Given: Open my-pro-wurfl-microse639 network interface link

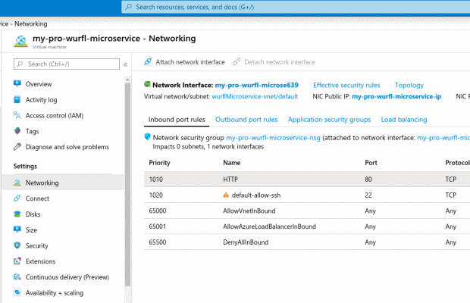Looking at the screenshot, I should [256, 85].
